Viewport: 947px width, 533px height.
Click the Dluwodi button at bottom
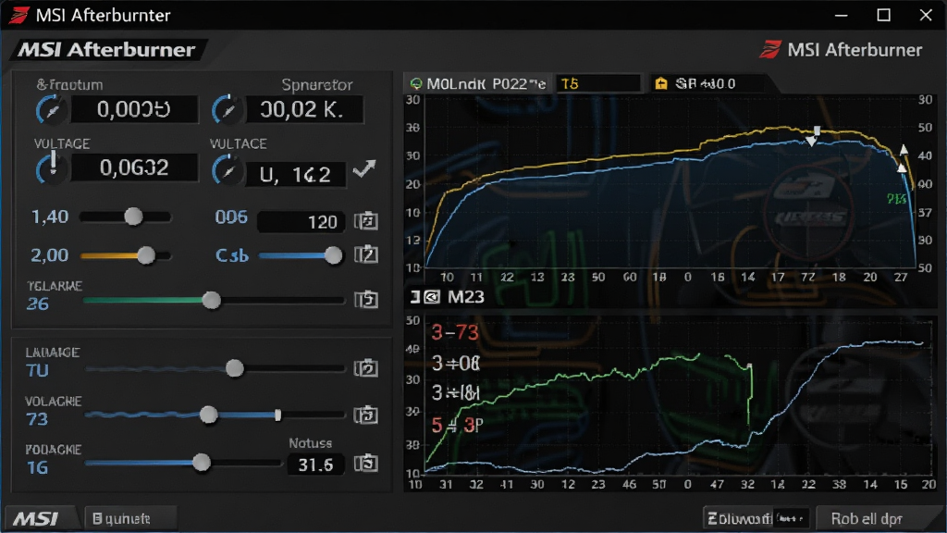pos(756,518)
